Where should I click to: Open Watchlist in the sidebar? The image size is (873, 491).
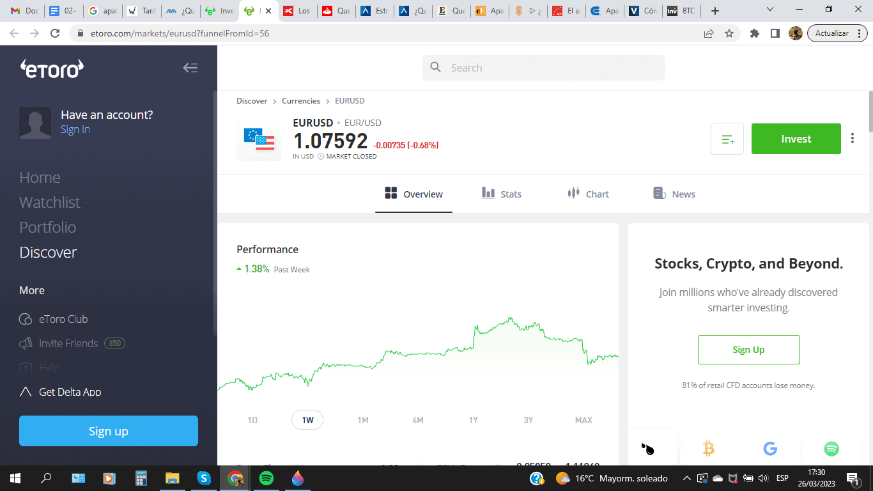click(x=50, y=203)
